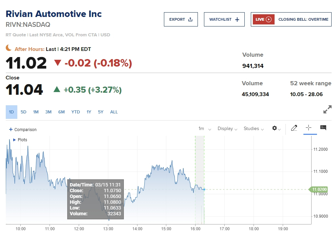The image size is (336, 236).
Task: Open the chart settings gear icon
Action: tap(275, 128)
